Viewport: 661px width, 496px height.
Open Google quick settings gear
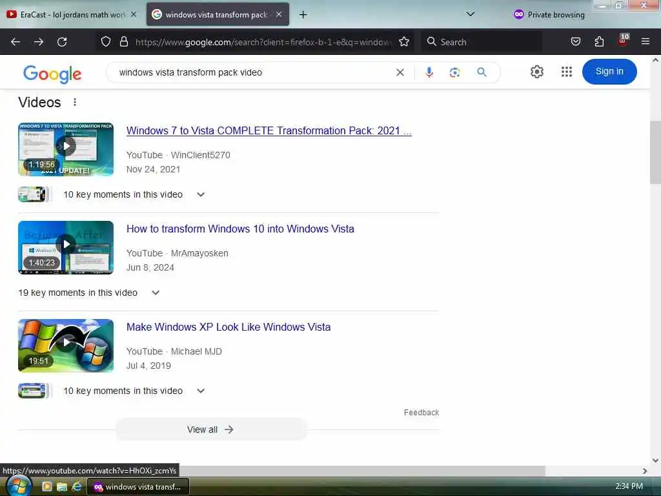(536, 72)
